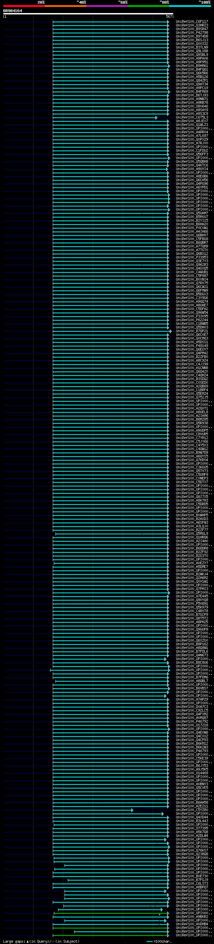This screenshot has width=214, height=944.
Task: Open hit UniRef100_P42798
Action: [192, 32]
